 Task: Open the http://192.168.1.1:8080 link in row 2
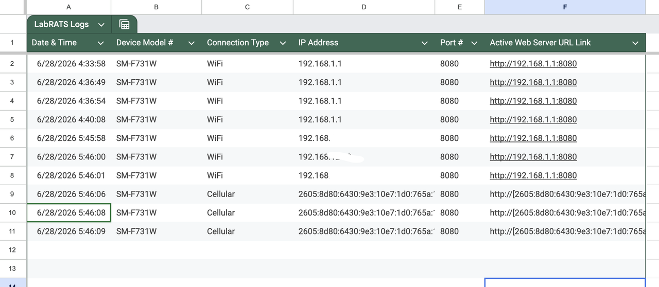tap(533, 64)
